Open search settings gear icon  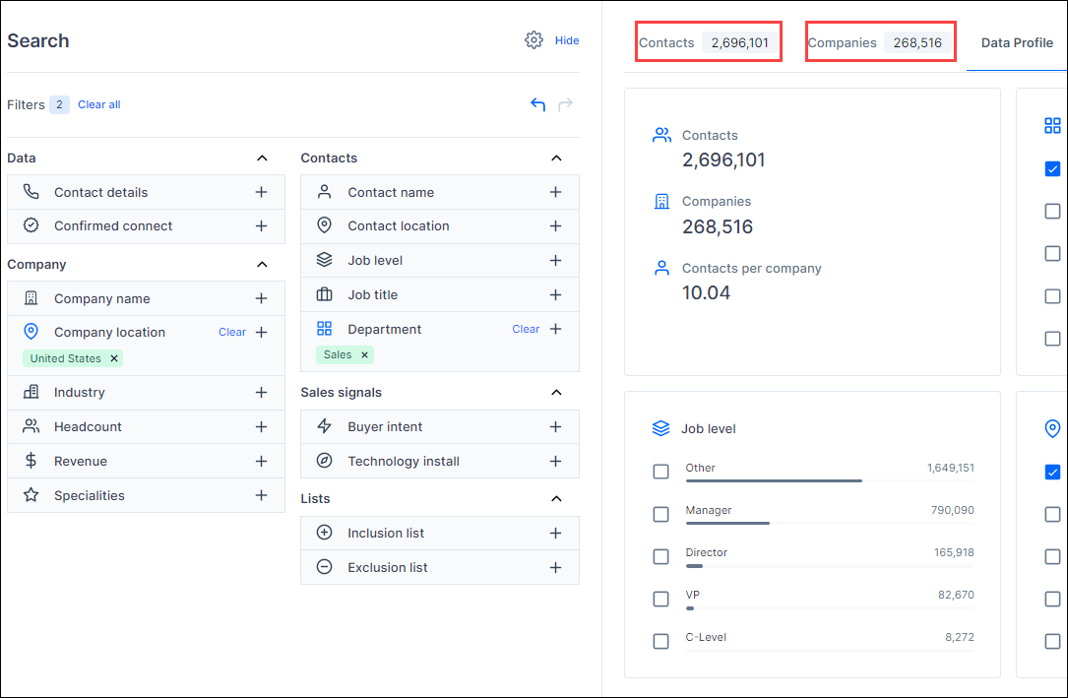click(534, 40)
